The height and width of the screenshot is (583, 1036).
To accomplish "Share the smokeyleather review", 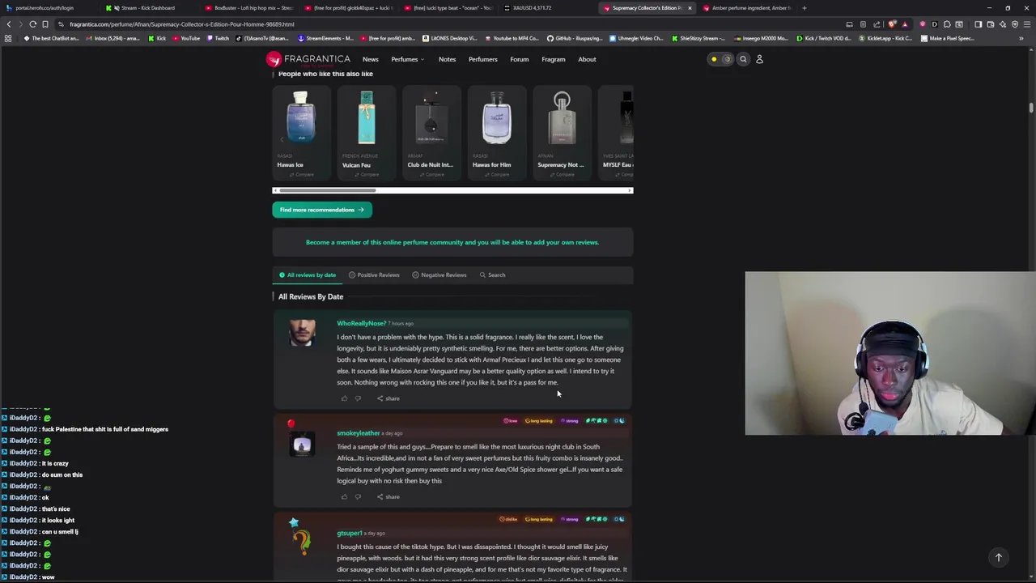I will tap(388, 496).
